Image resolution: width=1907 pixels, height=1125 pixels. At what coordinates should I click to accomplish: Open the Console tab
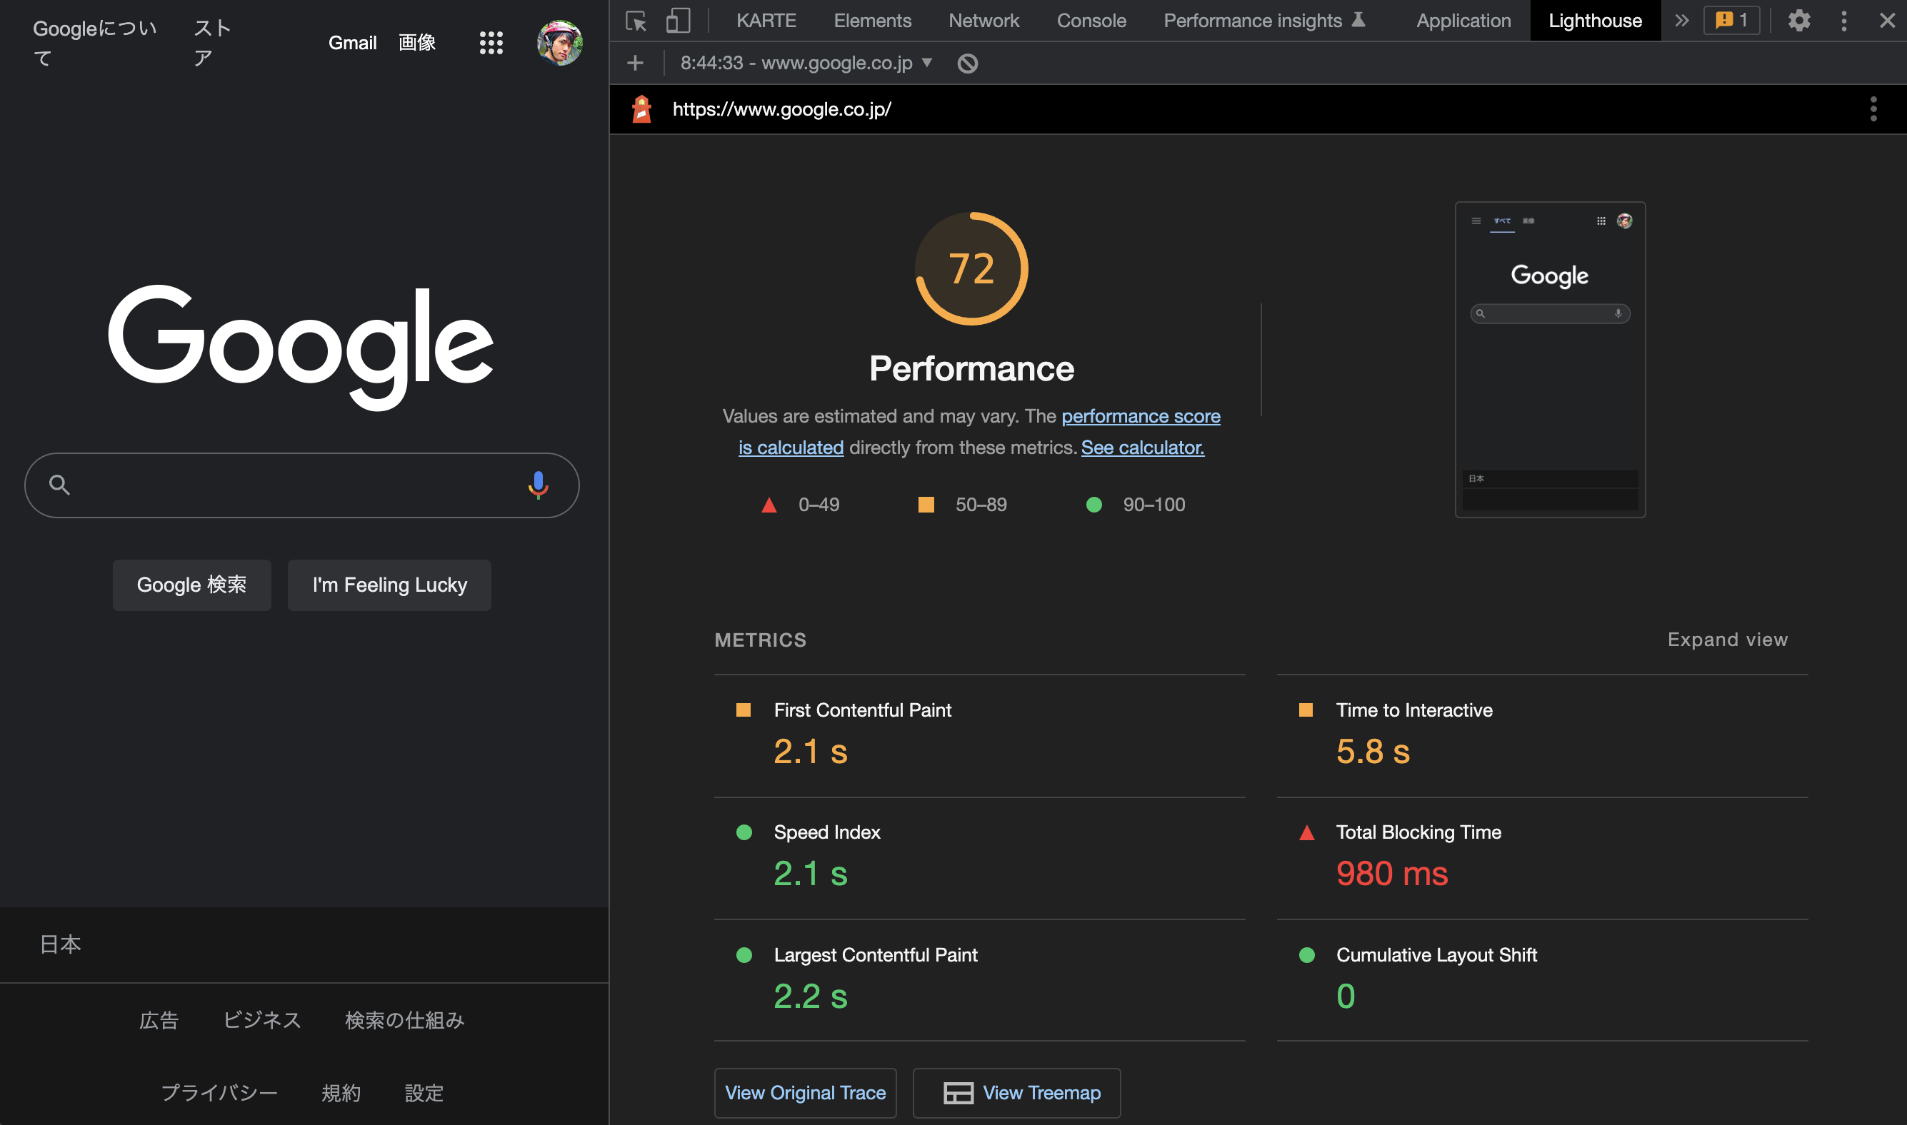(x=1091, y=21)
